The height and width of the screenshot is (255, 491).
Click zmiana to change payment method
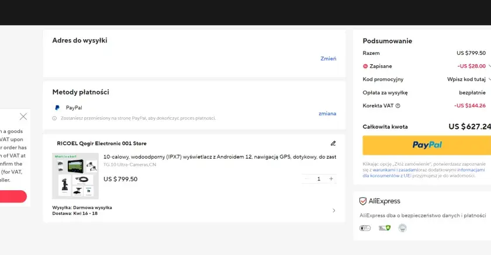(x=327, y=113)
